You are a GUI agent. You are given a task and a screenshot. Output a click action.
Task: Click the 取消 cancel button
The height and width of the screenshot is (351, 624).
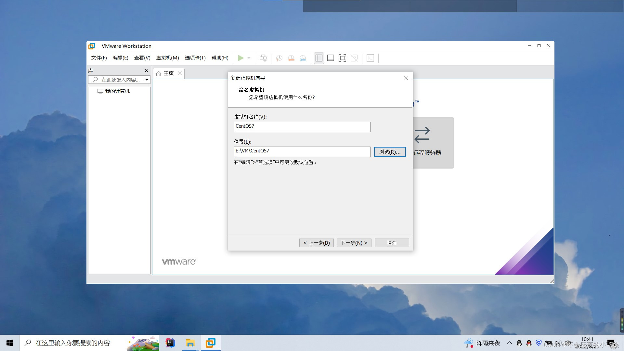tap(392, 243)
